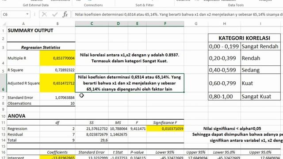
Task: Click the KATEGORI KORELASI heading cell
Action: (244, 38)
